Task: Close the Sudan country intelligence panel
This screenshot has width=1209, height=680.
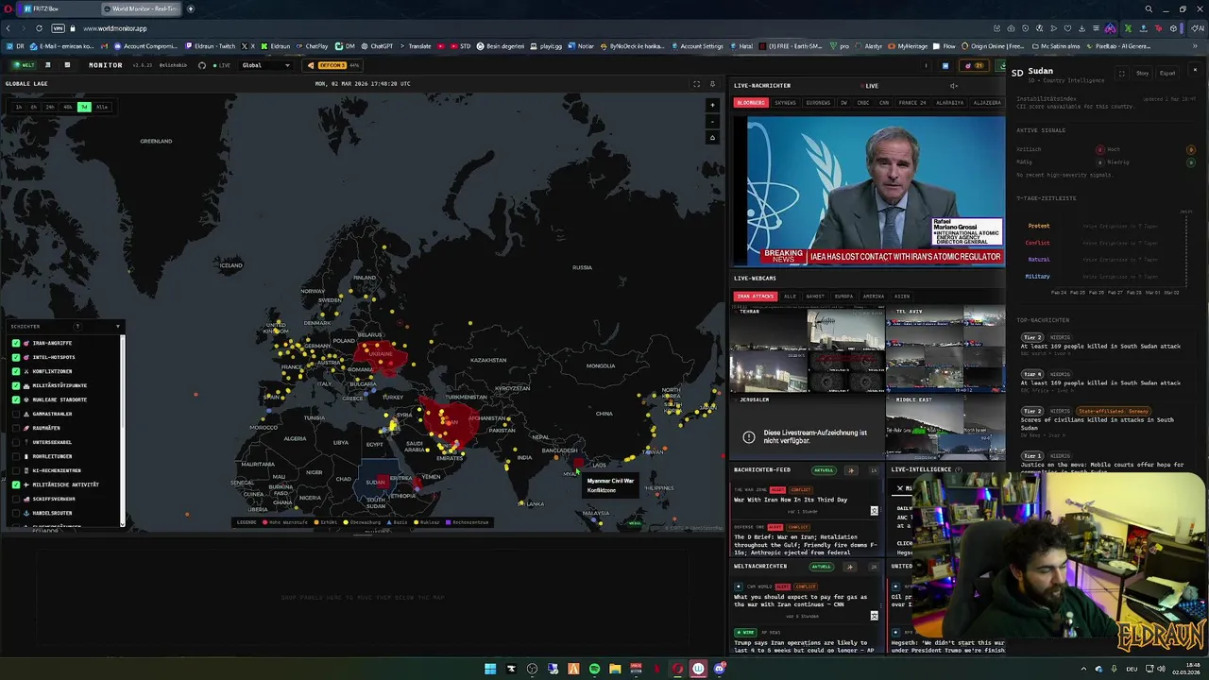Action: point(1195,71)
